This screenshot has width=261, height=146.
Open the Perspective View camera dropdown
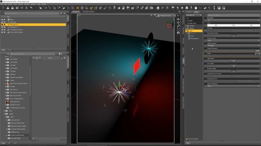(x=166, y=15)
